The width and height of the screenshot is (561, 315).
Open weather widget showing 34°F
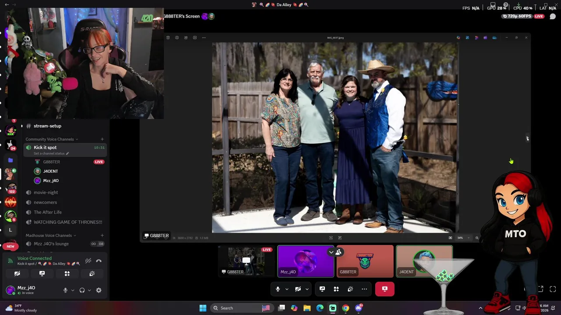pyautogui.click(x=21, y=308)
